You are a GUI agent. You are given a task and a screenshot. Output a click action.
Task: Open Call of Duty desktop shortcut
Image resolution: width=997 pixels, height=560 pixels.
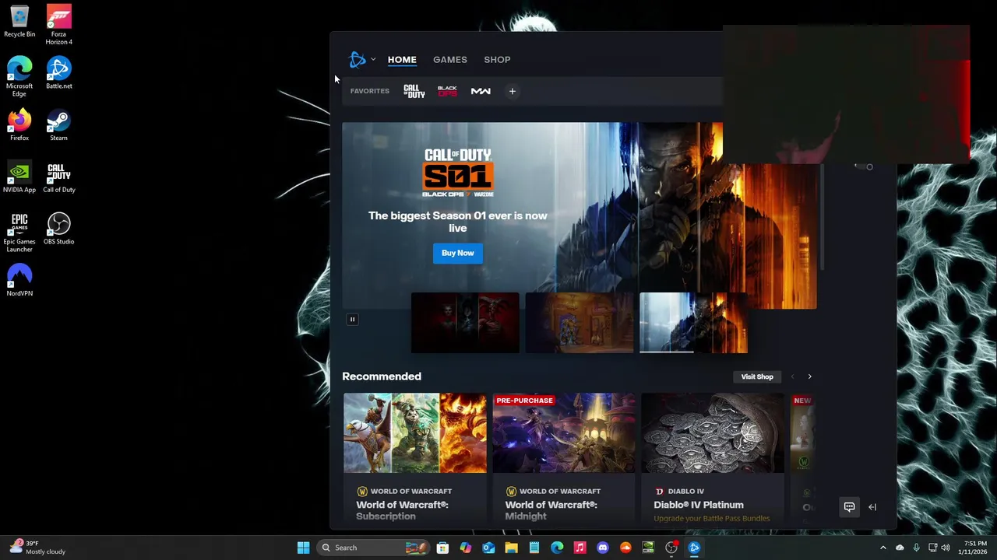point(58,177)
